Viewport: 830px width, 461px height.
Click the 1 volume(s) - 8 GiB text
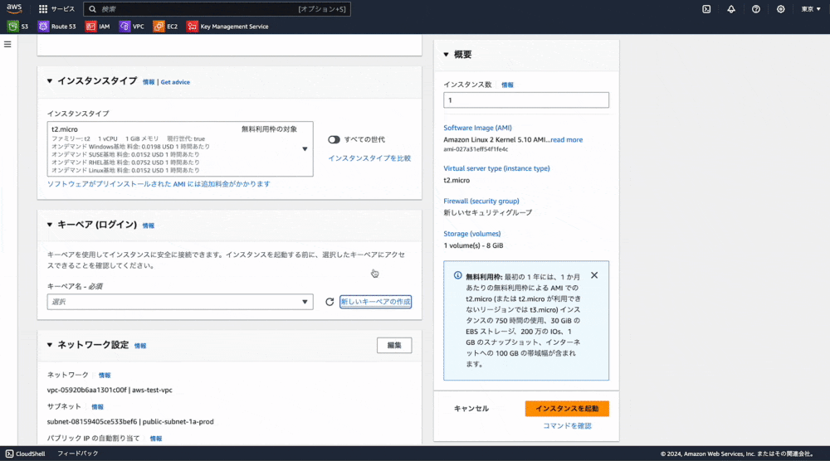[x=473, y=245]
